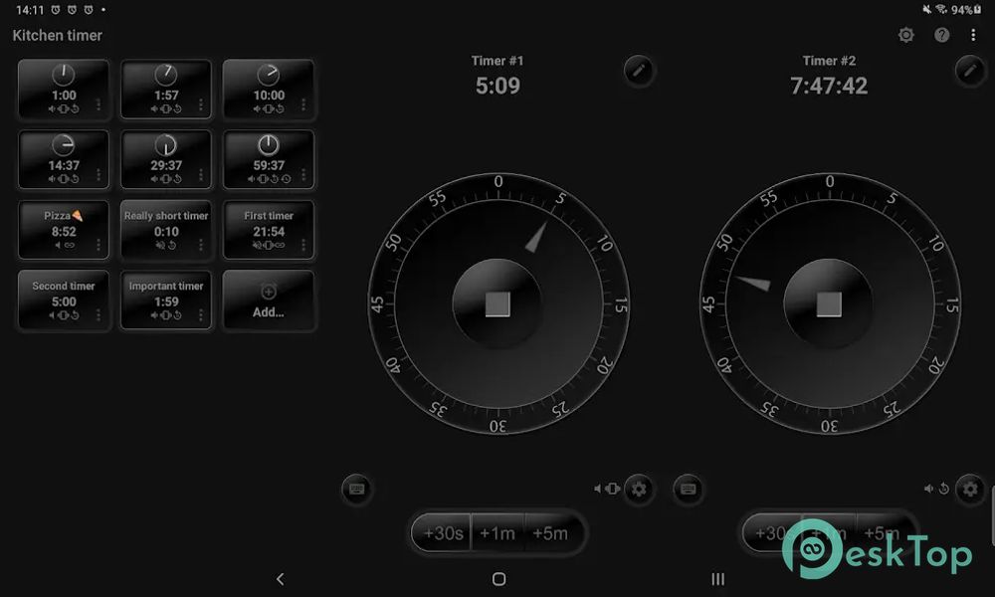Select the Important timer 1:59 preset

(x=165, y=300)
